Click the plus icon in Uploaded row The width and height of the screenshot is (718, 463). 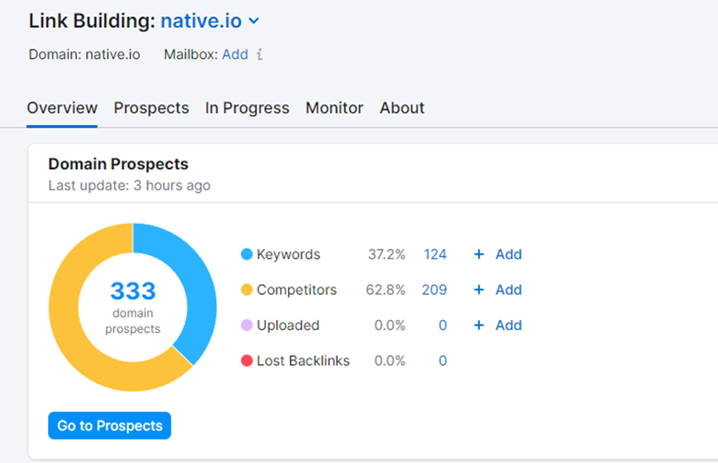[x=479, y=325]
